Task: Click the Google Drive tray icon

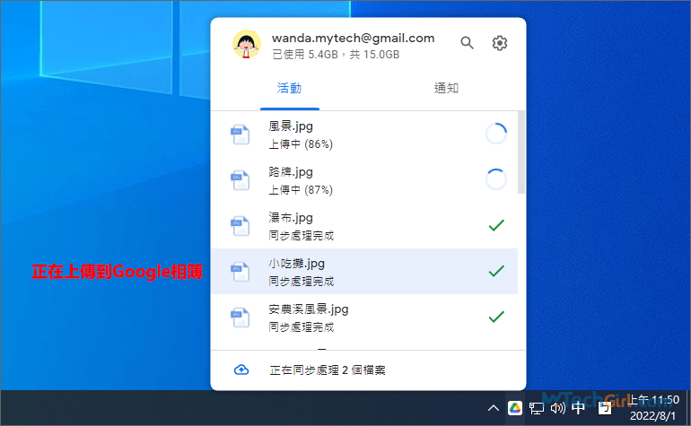Action: click(515, 408)
